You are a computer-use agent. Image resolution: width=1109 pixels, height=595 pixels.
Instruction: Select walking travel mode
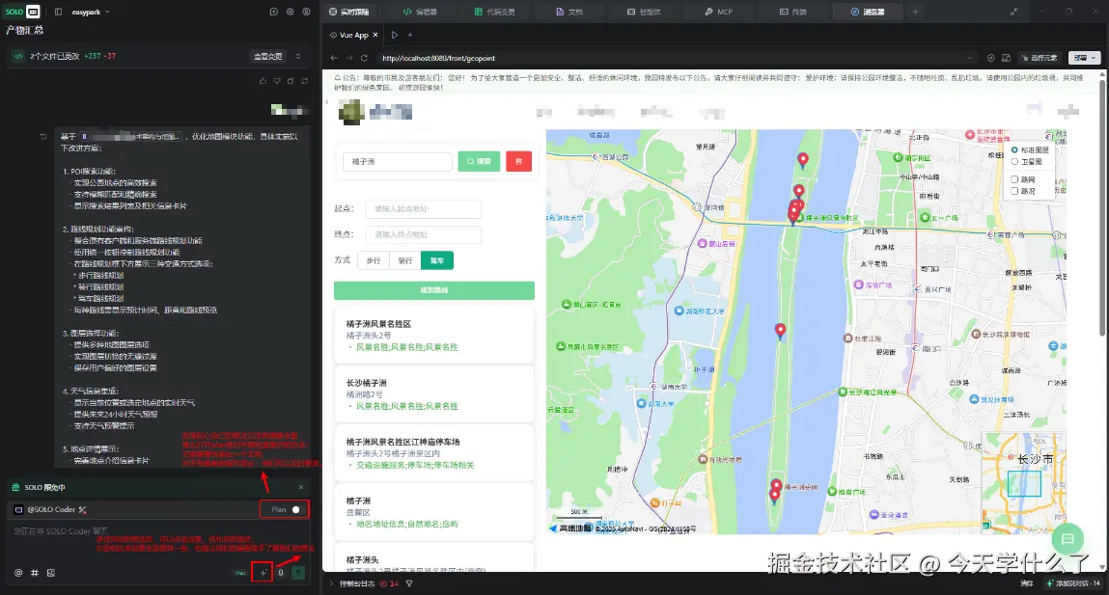374,260
